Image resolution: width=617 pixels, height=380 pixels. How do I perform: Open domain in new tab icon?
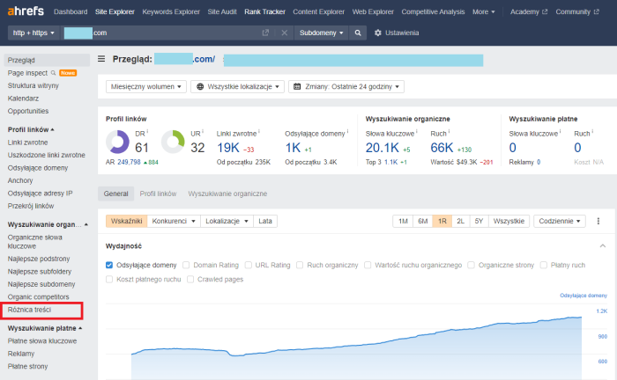pos(265,33)
